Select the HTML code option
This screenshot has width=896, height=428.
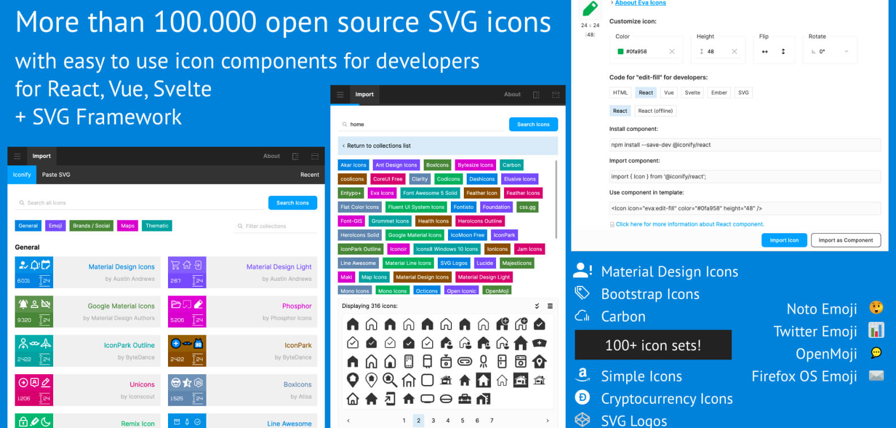(621, 93)
